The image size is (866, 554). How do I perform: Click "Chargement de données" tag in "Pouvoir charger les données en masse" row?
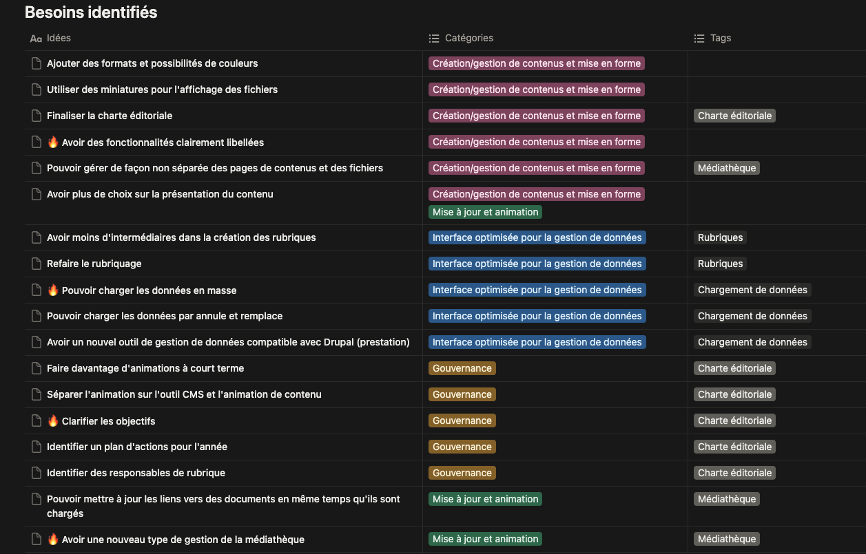(x=752, y=290)
